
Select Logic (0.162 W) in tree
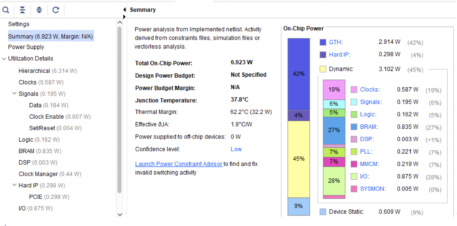(x=39, y=139)
